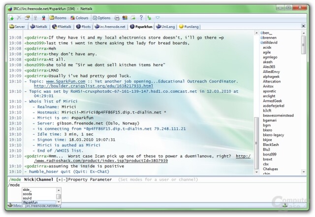Click the user icon with red X
The width and height of the screenshot is (315, 217).
click(43, 18)
